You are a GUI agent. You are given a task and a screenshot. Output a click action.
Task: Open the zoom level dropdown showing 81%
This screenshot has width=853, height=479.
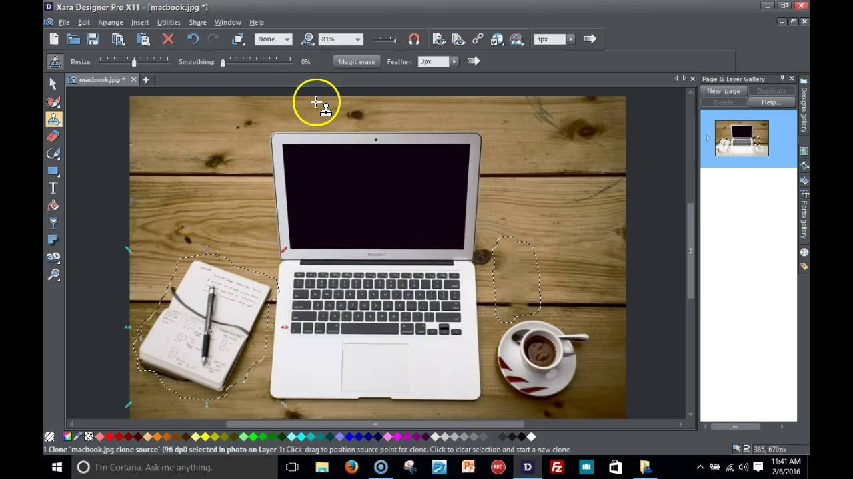[x=341, y=39]
